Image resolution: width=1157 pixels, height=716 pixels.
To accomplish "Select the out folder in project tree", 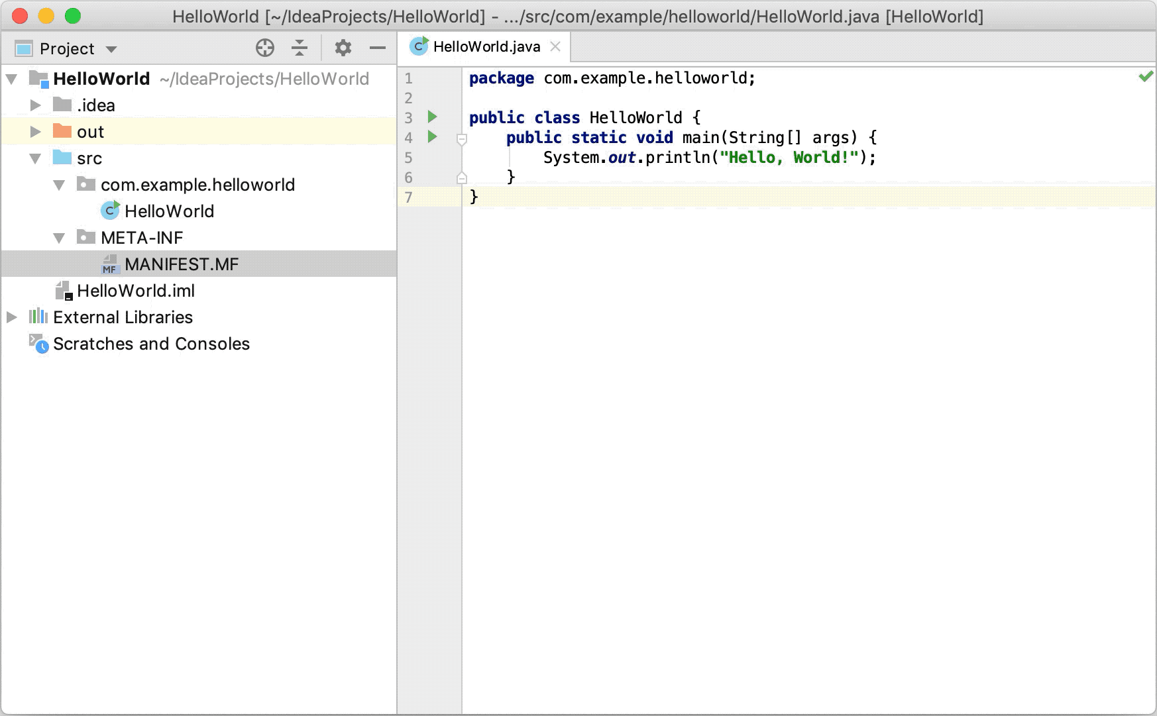I will click(90, 131).
